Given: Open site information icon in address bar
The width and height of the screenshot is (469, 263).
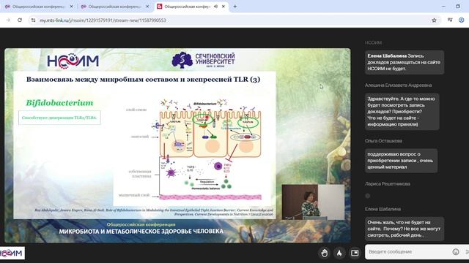Looking at the screenshot, I should [x=33, y=20].
